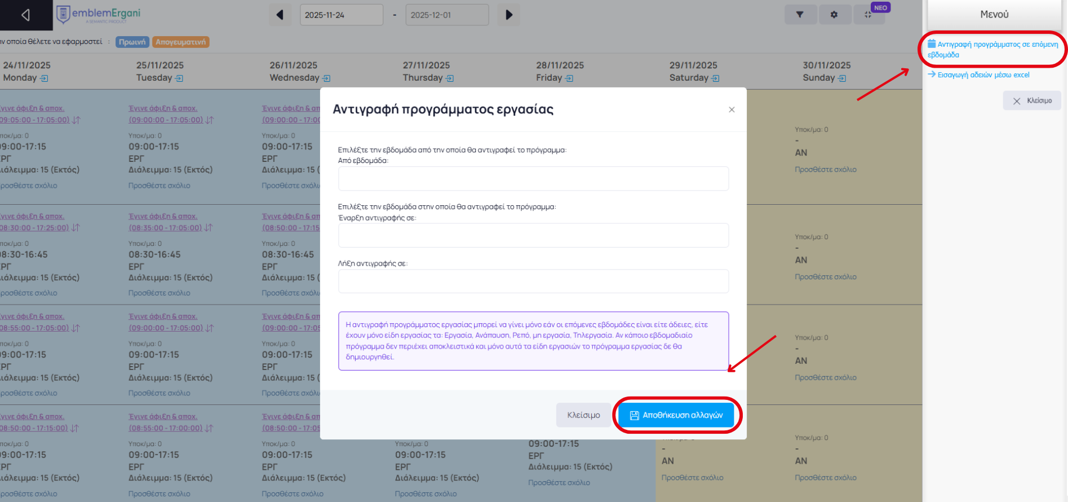The width and height of the screenshot is (1068, 502).
Task: Open the 'Από εβδομάδα' week field
Action: coord(533,179)
